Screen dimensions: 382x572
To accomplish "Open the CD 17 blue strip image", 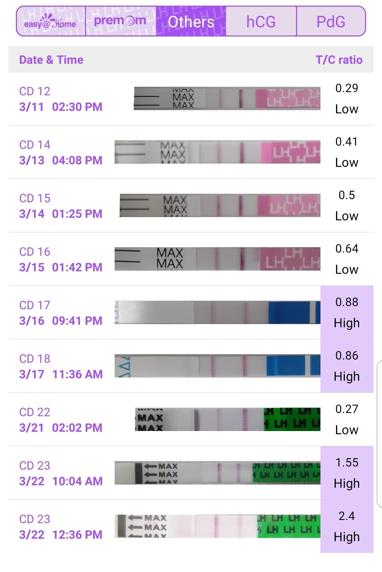I will (218, 312).
